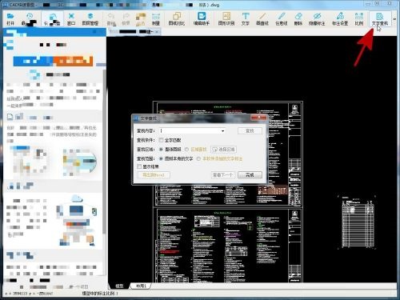Open 标注设置 annotation settings
The width and height of the screenshot is (400, 300).
(x=340, y=19)
